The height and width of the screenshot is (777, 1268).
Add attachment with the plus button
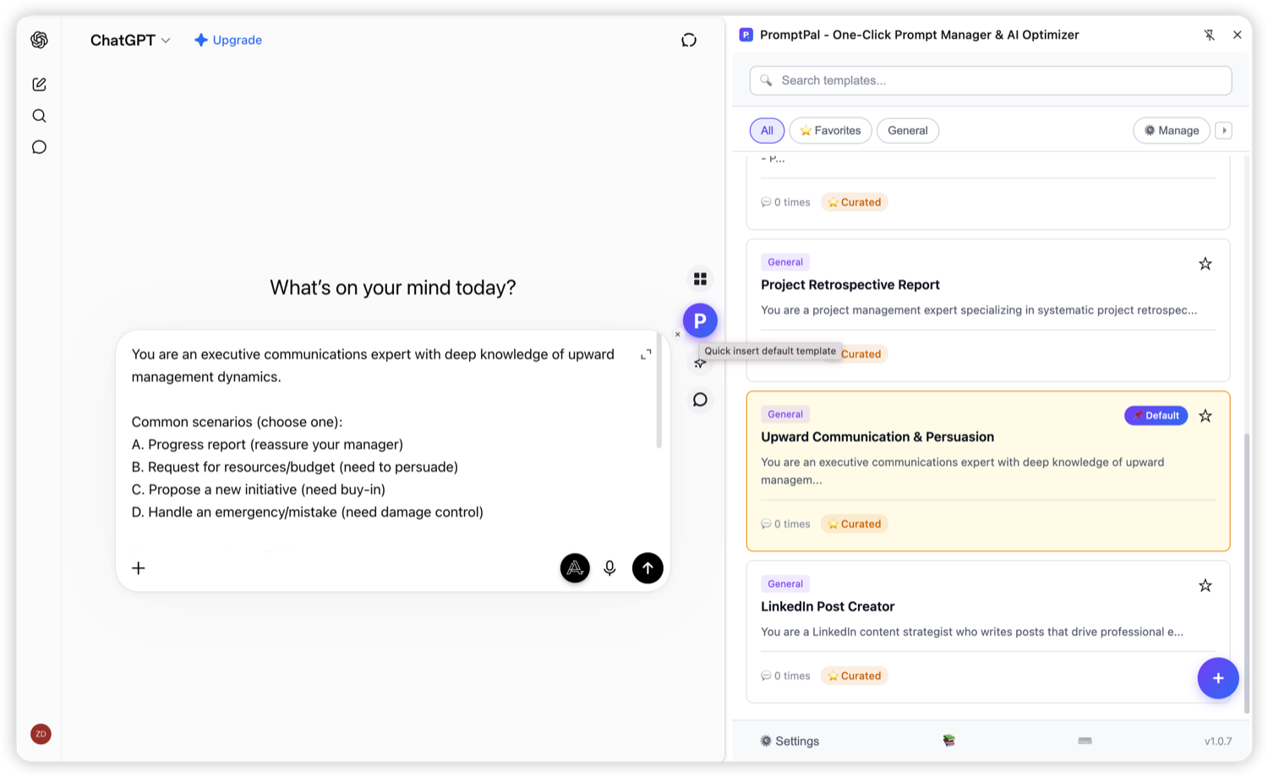pyautogui.click(x=139, y=568)
